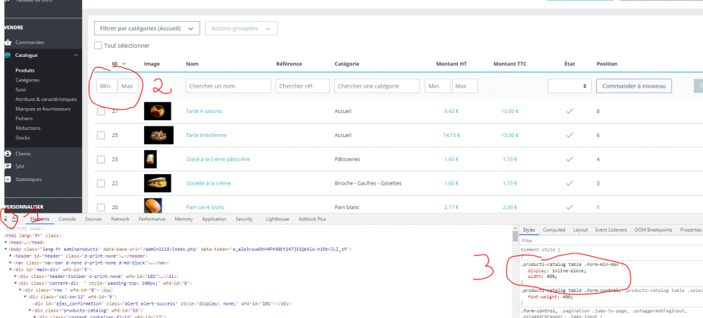Click the Chercher réf. search field

pyautogui.click(x=302, y=86)
